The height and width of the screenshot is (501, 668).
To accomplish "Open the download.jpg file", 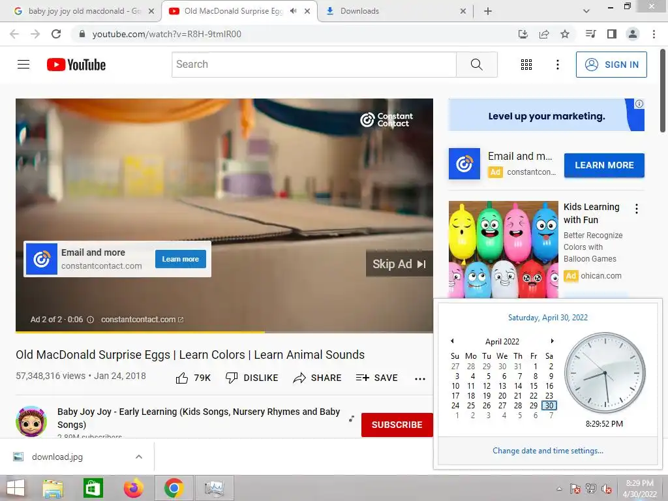I will (57, 457).
